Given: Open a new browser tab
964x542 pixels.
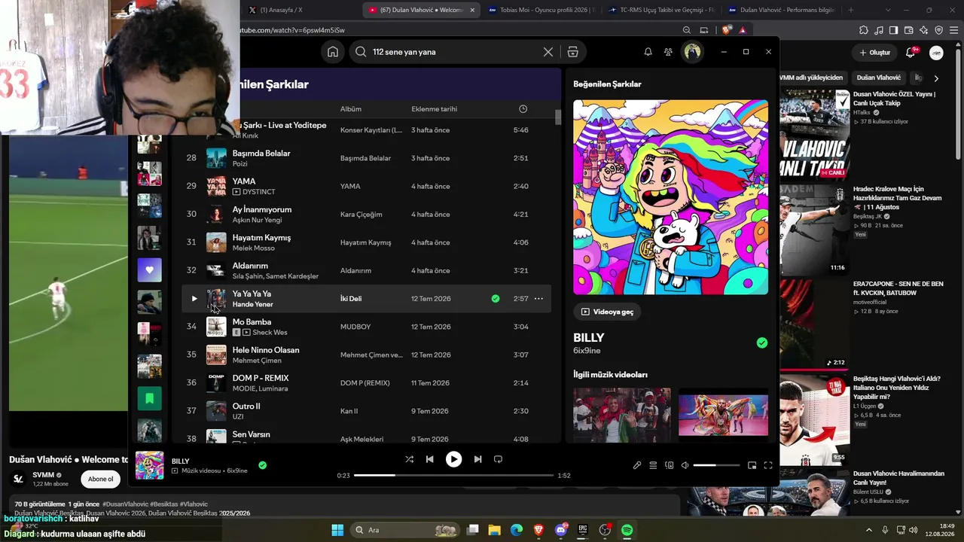Looking at the screenshot, I should (x=851, y=10).
